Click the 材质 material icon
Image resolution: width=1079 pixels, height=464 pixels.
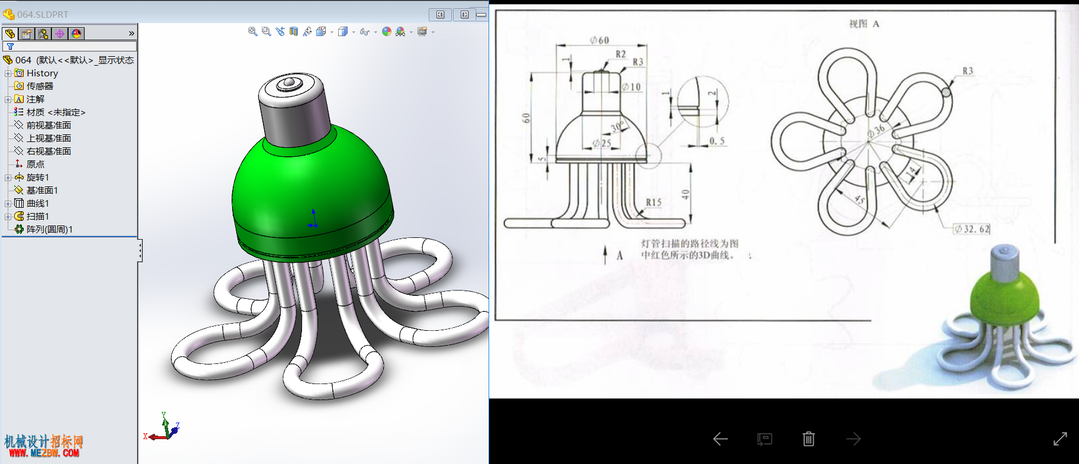(x=19, y=112)
